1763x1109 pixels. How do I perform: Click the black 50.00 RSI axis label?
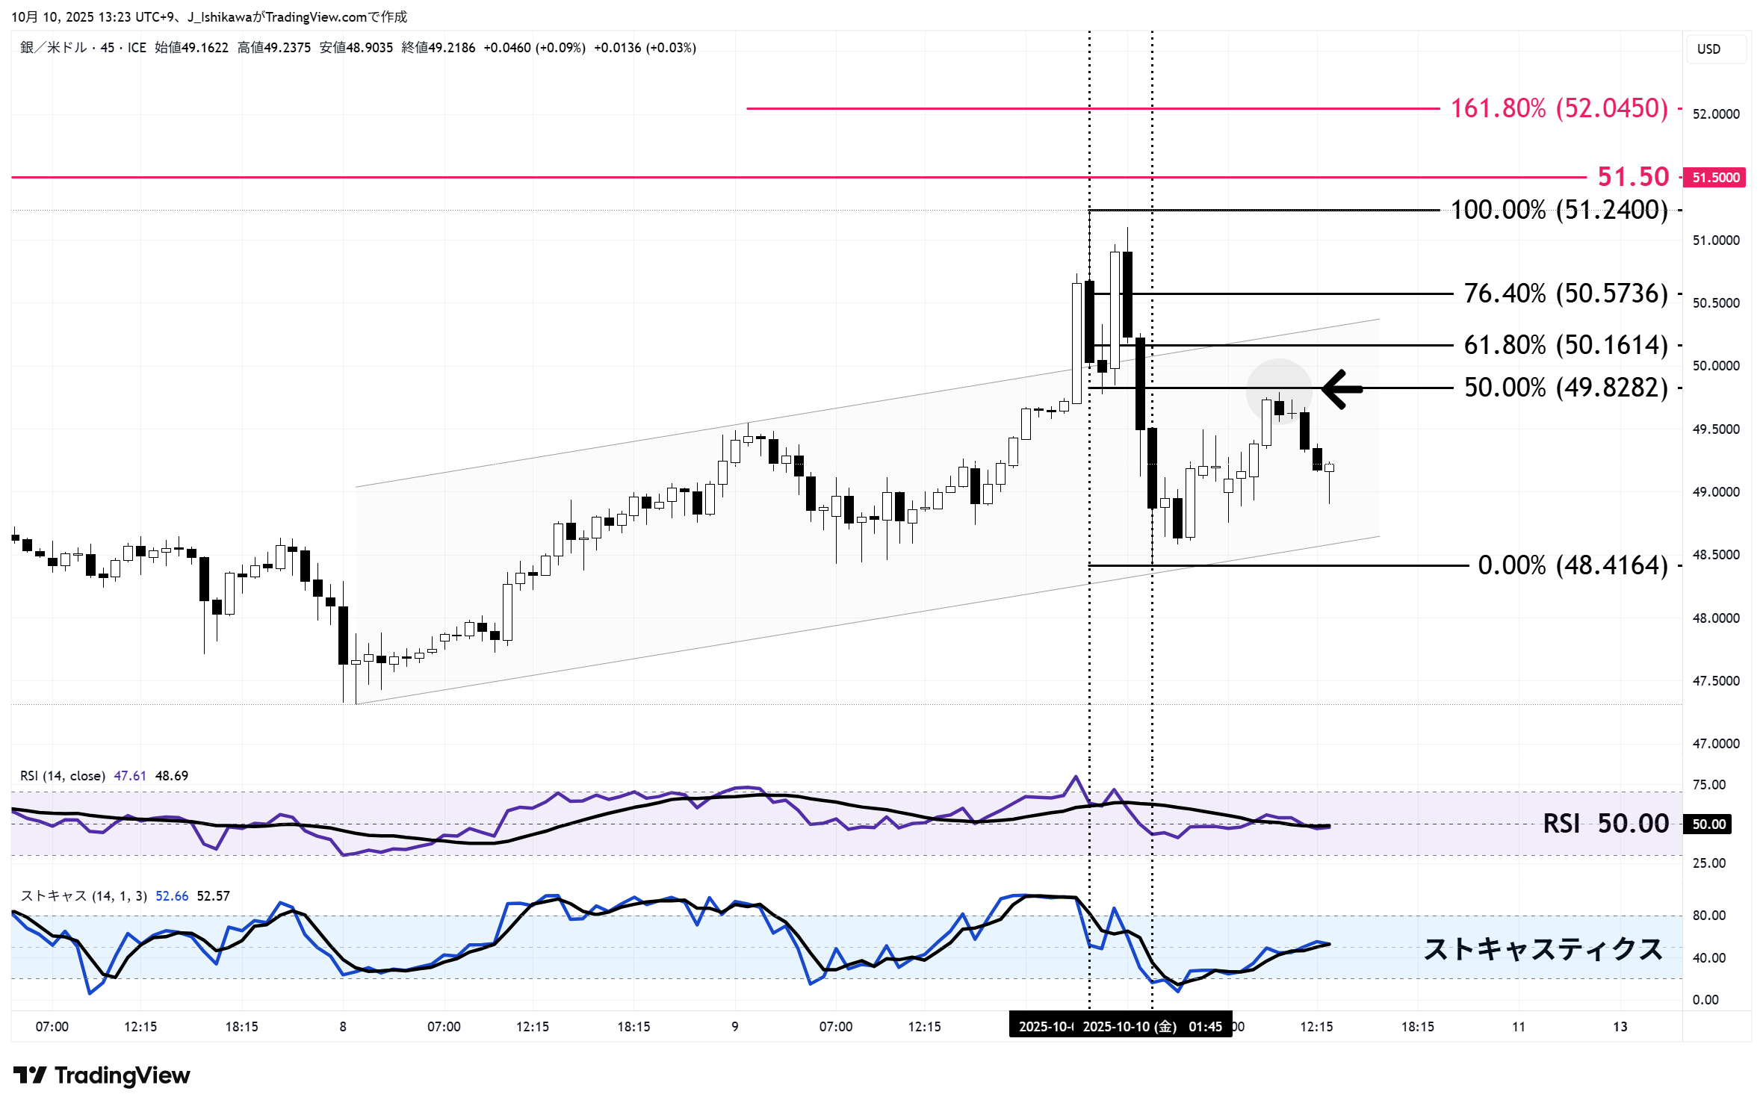[x=1708, y=824]
